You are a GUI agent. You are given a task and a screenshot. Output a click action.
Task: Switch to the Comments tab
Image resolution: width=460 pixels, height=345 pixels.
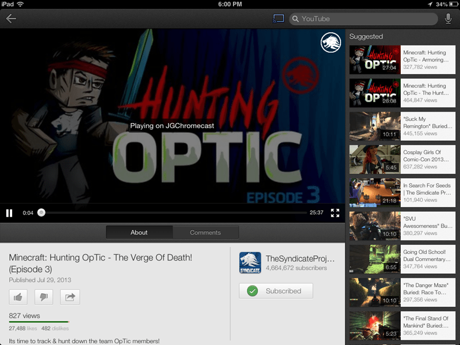(205, 232)
